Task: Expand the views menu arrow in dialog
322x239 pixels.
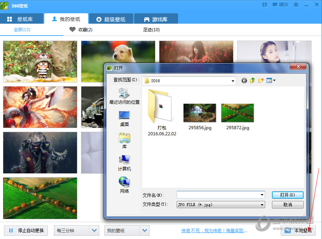Action: click(x=274, y=80)
